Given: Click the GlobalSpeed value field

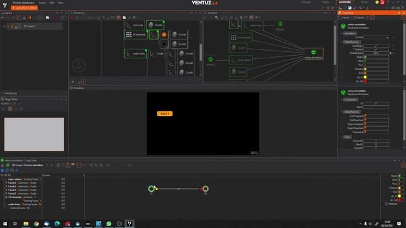Looking at the screenshot, I should coord(376,53).
